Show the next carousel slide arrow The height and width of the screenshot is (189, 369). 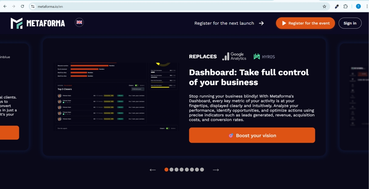[216, 170]
